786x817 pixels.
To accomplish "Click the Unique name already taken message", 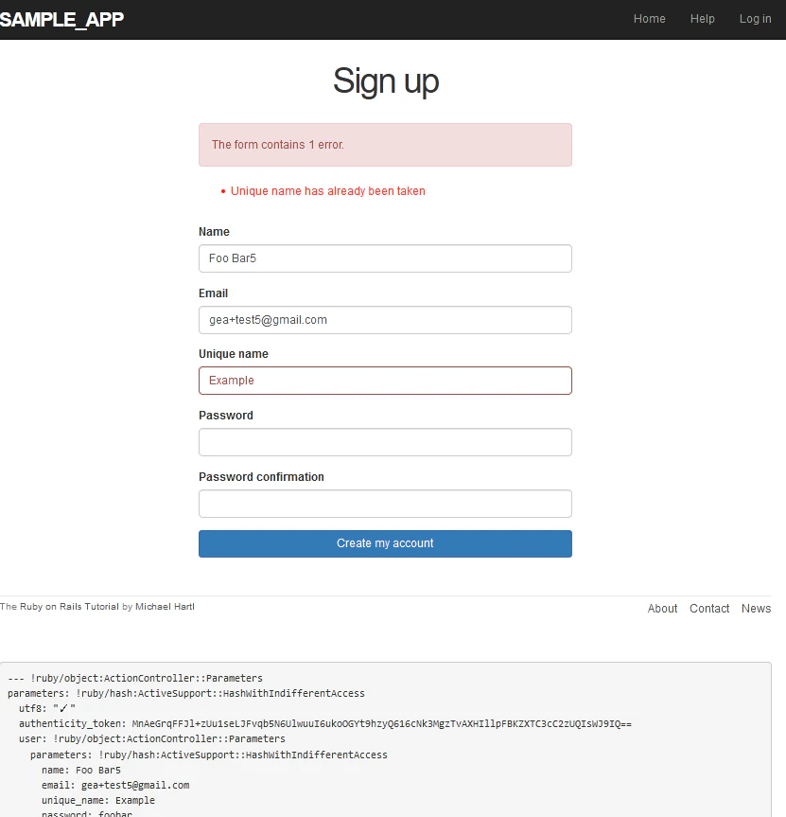I will [328, 191].
